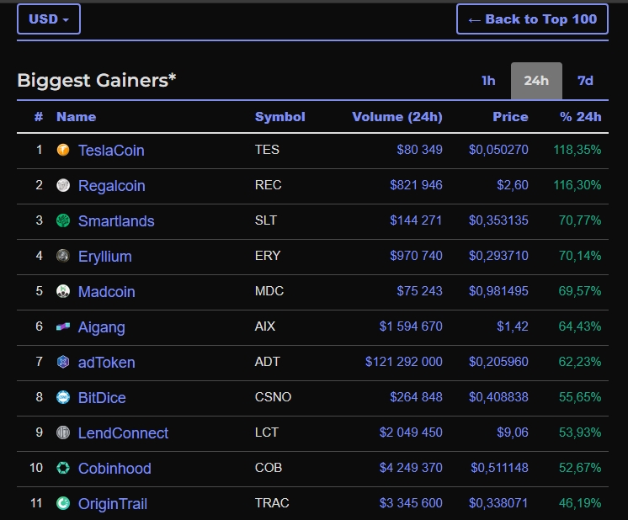This screenshot has height=520, width=628.
Task: Click the Madcoin logo icon
Action: [63, 291]
